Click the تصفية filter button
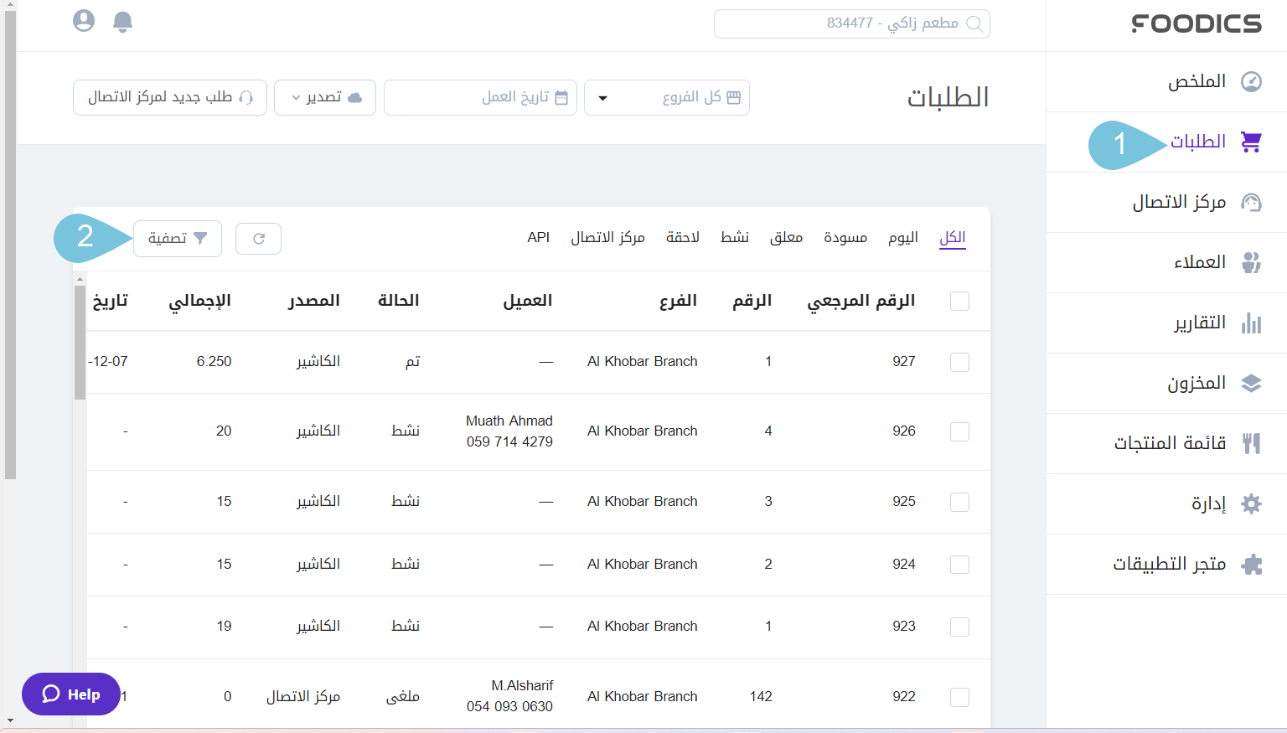This screenshot has width=1287, height=733. coord(177,239)
